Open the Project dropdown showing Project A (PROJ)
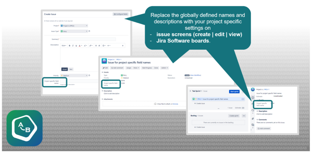This screenshot has height=152, width=311. coord(74,26)
